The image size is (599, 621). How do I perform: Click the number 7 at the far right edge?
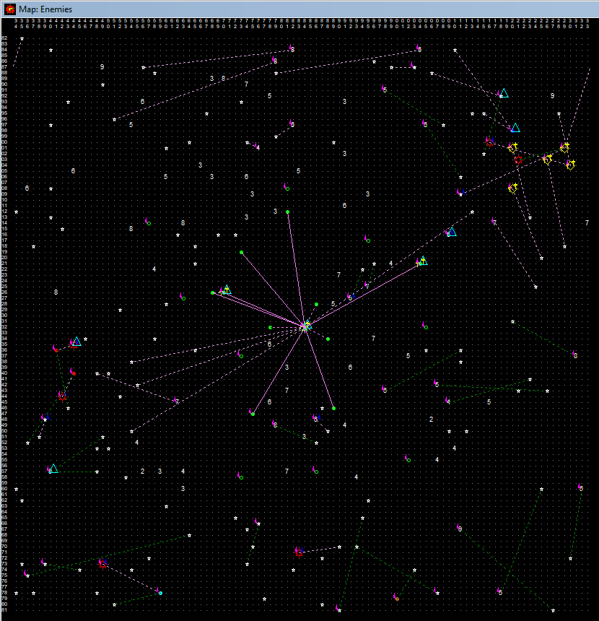coord(587,223)
